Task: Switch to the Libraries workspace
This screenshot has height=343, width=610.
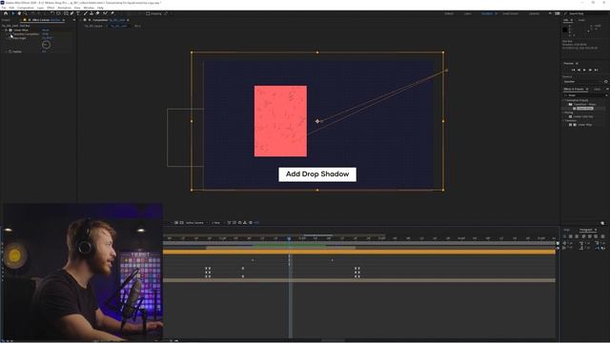Action: tap(534, 13)
